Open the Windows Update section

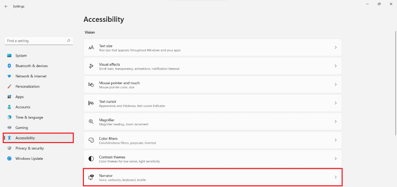[29, 159]
